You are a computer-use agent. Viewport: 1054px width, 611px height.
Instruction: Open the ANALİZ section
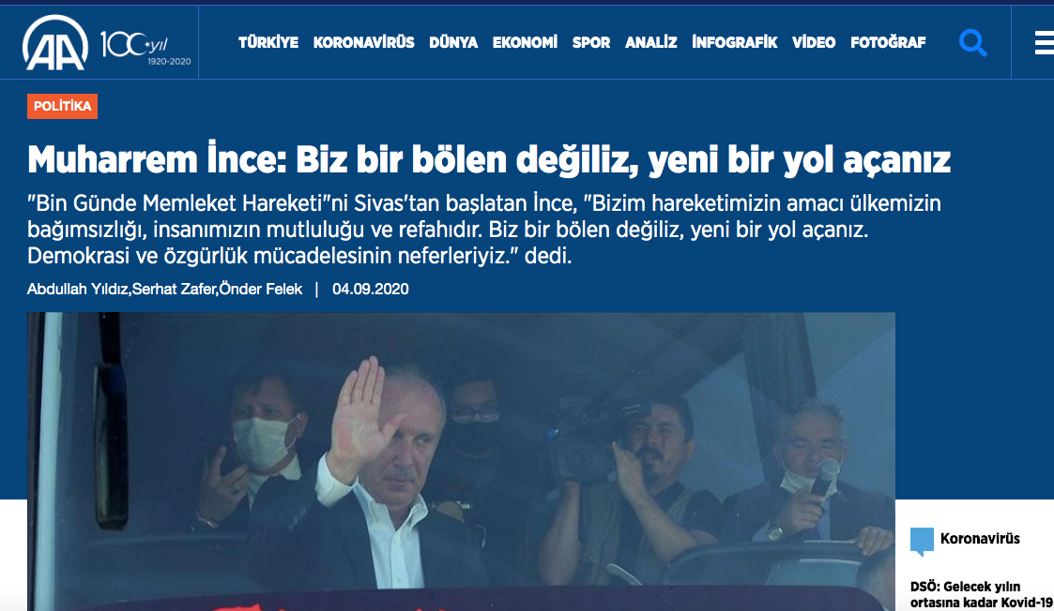coord(650,42)
